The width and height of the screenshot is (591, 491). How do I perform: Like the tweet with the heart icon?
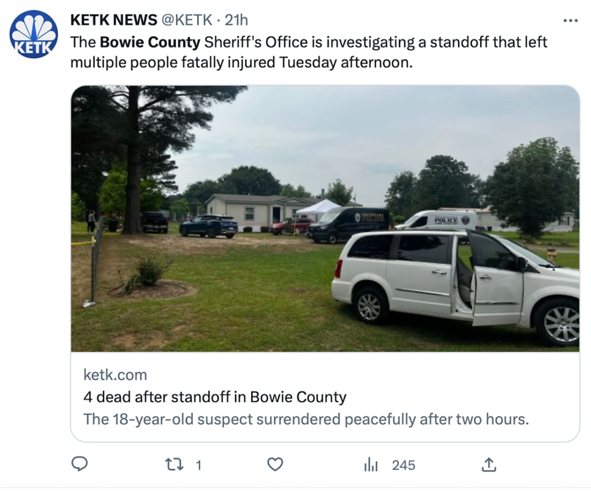[x=275, y=465]
